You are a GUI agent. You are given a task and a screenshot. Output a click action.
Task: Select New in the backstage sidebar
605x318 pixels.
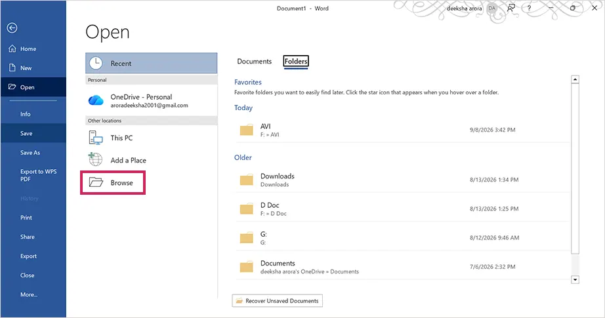tap(33, 68)
